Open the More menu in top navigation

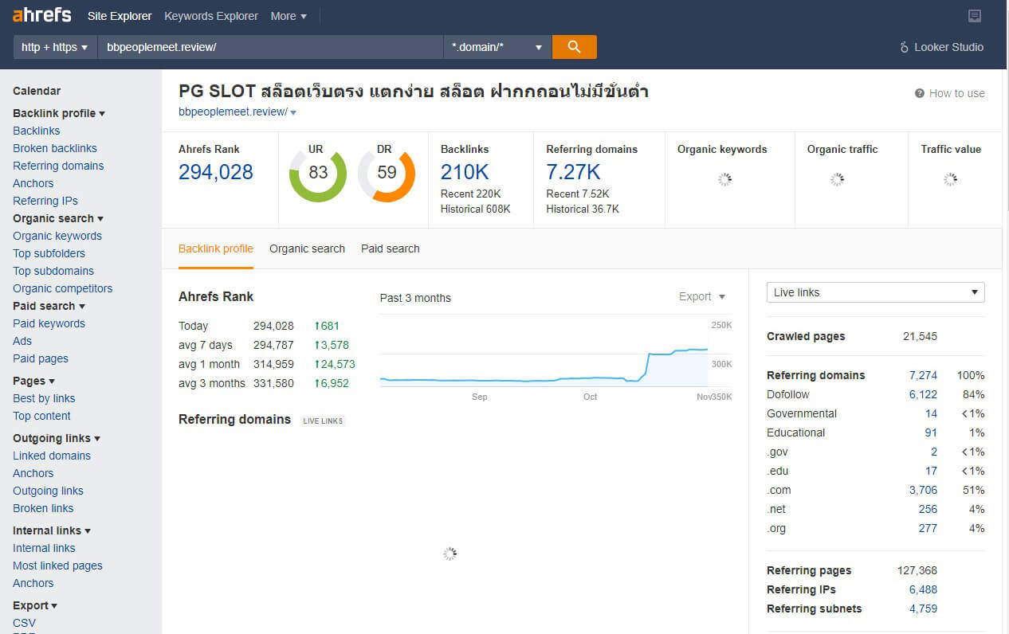pyautogui.click(x=289, y=16)
